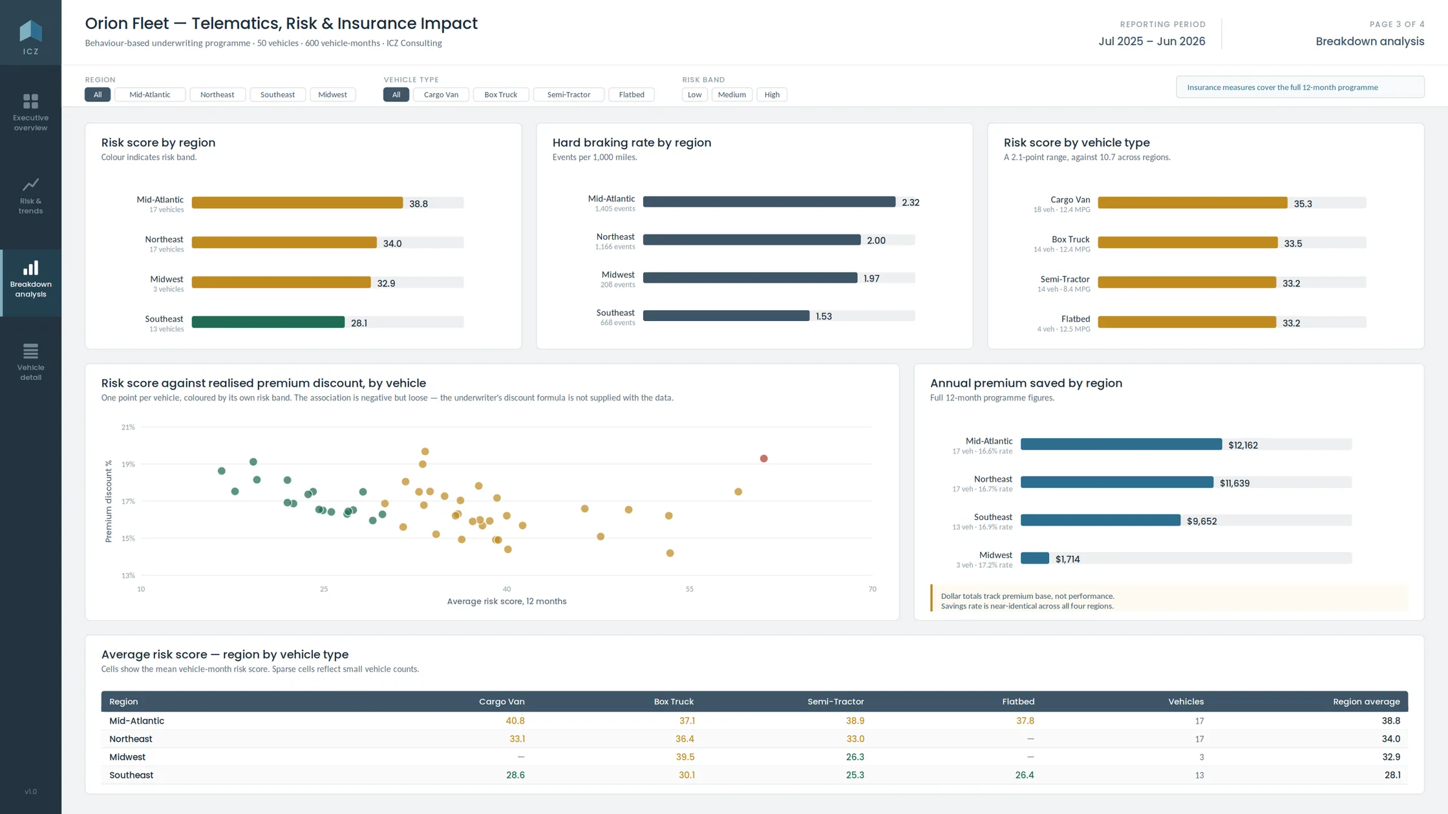The height and width of the screenshot is (814, 1448).
Task: Click the Average risk score axis label
Action: (x=507, y=601)
